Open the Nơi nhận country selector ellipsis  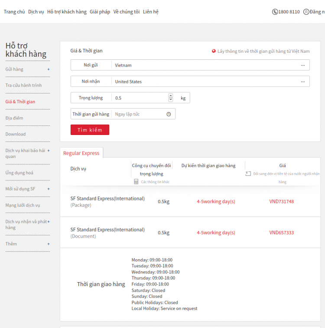(x=303, y=82)
